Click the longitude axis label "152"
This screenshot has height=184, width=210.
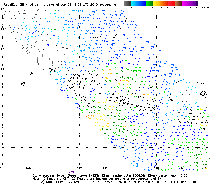coord(207,168)
